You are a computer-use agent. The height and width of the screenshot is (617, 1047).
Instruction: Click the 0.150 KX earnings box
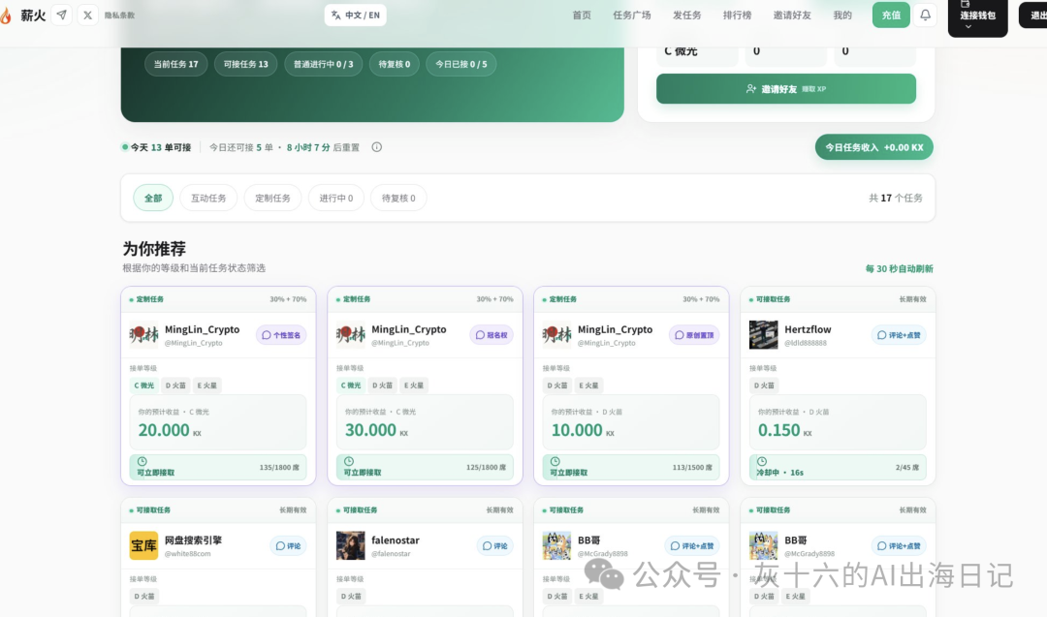(x=838, y=422)
